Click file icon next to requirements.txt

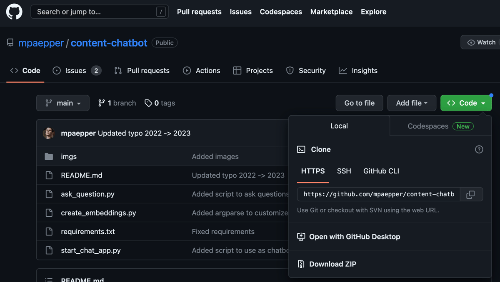(x=49, y=231)
